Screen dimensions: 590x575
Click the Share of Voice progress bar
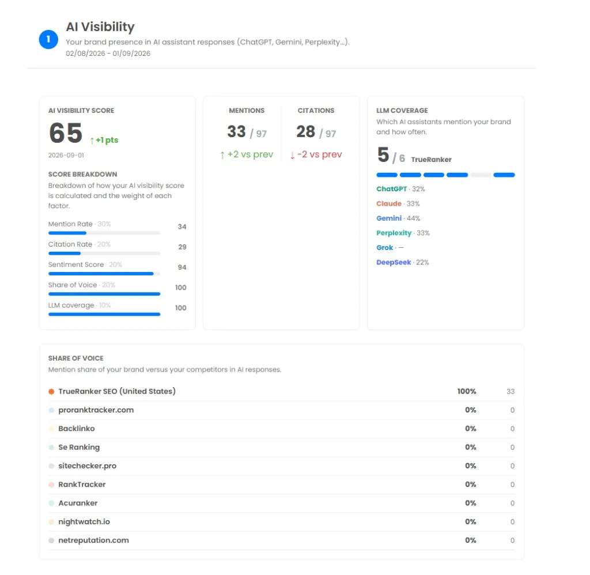[104, 294]
